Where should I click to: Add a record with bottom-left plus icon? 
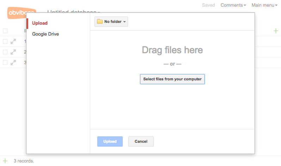(5, 161)
